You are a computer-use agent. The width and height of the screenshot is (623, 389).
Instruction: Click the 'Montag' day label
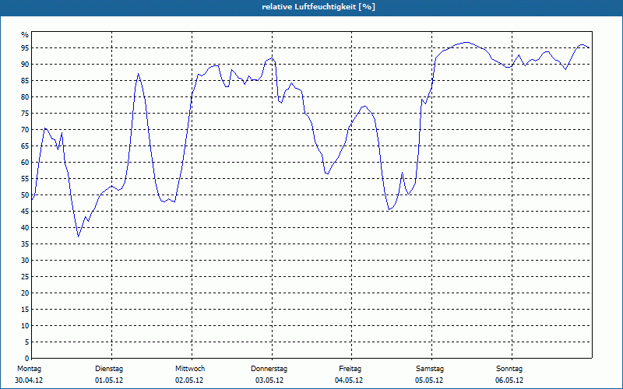29,369
